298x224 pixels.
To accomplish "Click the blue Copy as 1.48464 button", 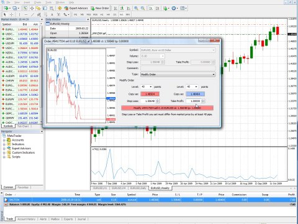I will click(x=196, y=94).
